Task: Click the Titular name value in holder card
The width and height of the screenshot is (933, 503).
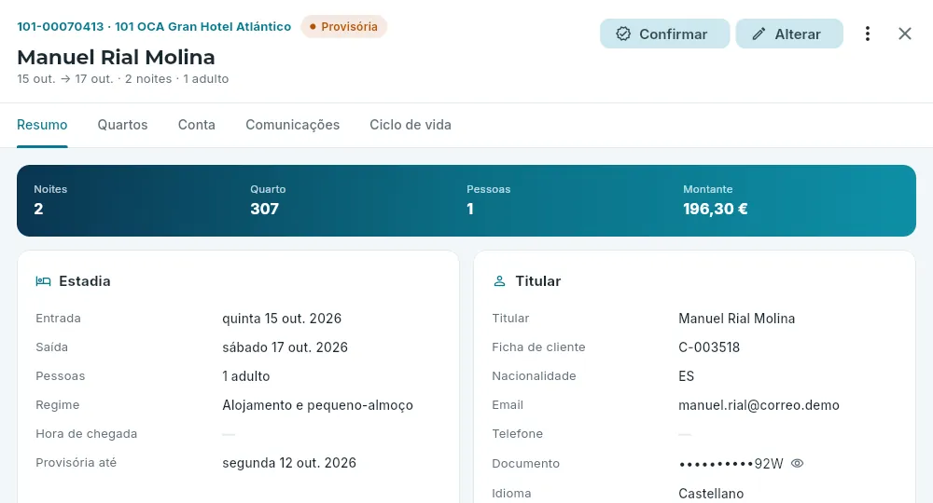Action: [737, 319]
